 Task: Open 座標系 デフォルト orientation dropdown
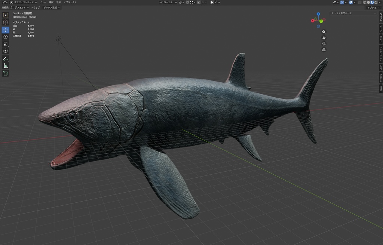point(20,7)
